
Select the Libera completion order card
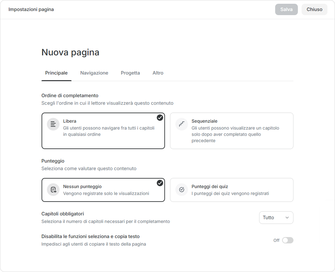(103, 131)
